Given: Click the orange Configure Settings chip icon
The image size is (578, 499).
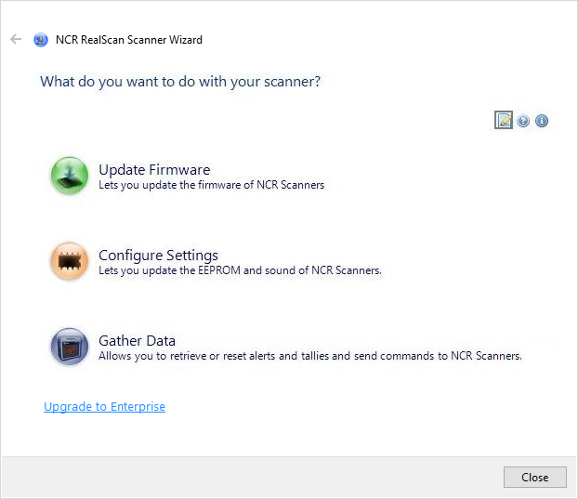Looking at the screenshot, I should pos(69,261).
